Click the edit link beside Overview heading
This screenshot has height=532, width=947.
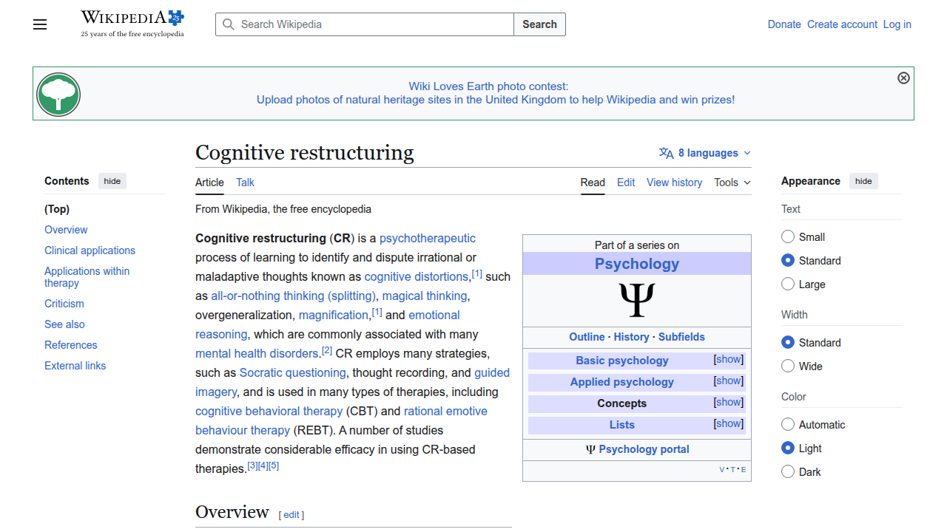[x=291, y=515]
